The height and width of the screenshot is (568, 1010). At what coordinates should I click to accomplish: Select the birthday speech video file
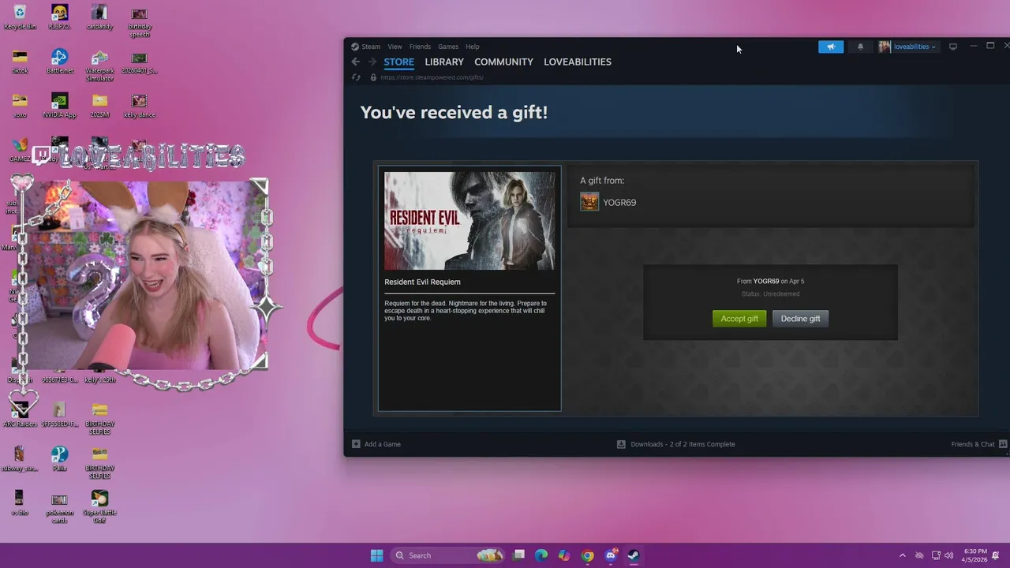point(140,22)
